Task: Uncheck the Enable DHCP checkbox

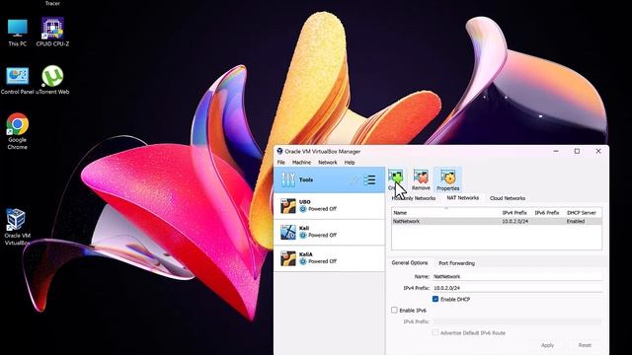Action: coord(435,299)
